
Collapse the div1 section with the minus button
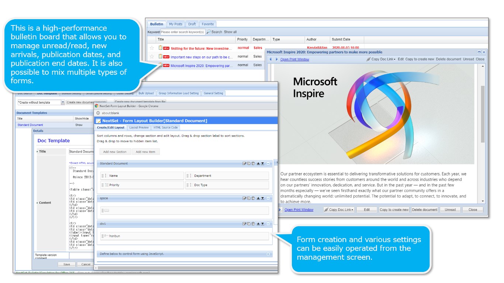pos(268,224)
